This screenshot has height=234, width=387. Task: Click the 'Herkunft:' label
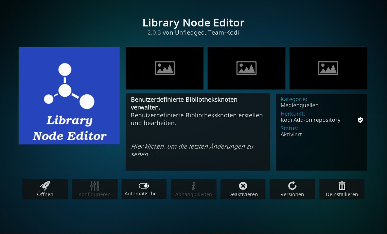coord(293,114)
